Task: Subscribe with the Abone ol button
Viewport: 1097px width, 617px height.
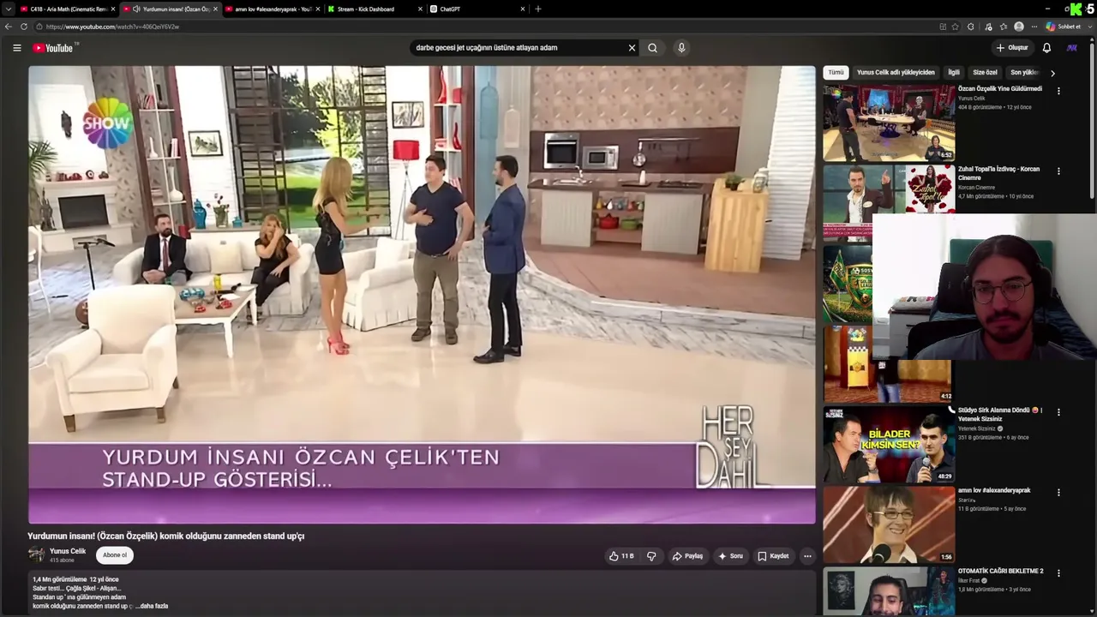Action: [115, 555]
